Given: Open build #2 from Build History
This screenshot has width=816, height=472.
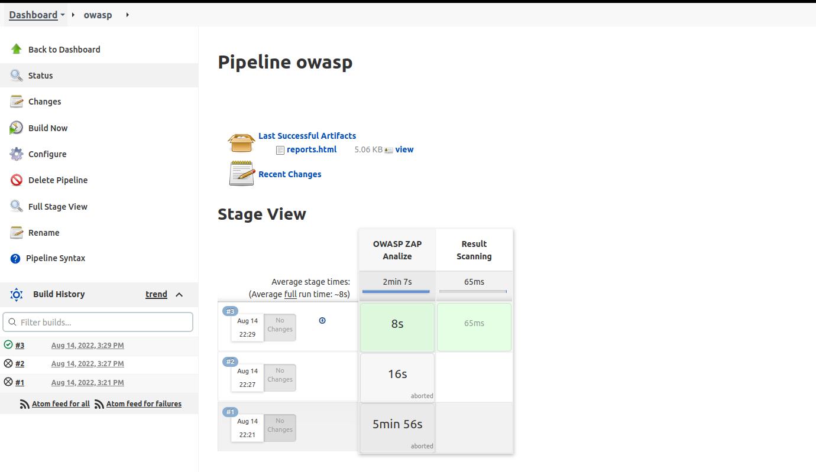Looking at the screenshot, I should tap(20, 364).
